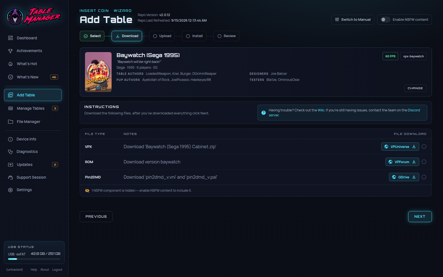Open the Diagnostics stethoscope icon
Viewport: 443px width, 277px height.
[11, 152]
